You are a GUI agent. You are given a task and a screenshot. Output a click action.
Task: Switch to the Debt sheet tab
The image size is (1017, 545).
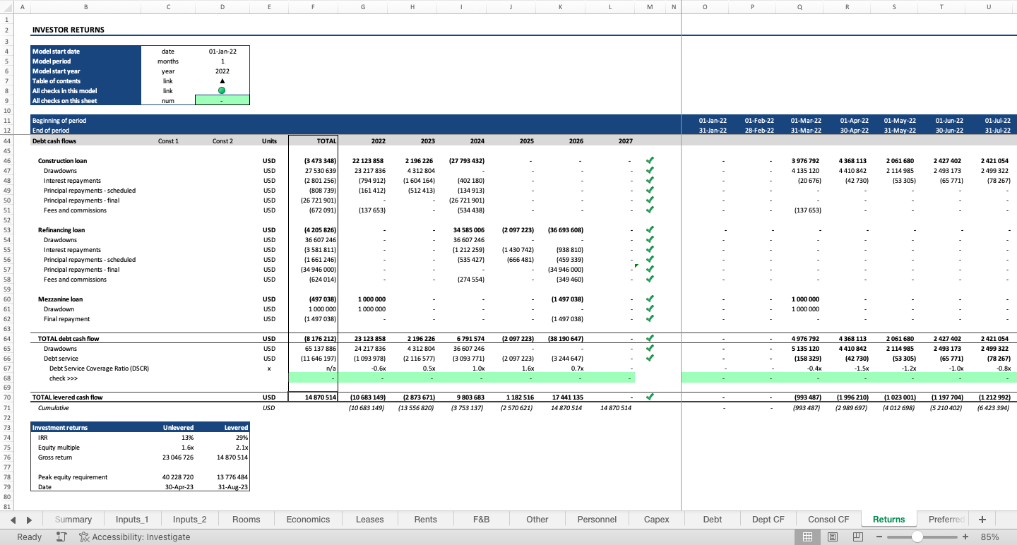coord(712,519)
